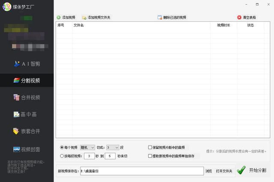
Task: Minimize the window
Action: 247,5
